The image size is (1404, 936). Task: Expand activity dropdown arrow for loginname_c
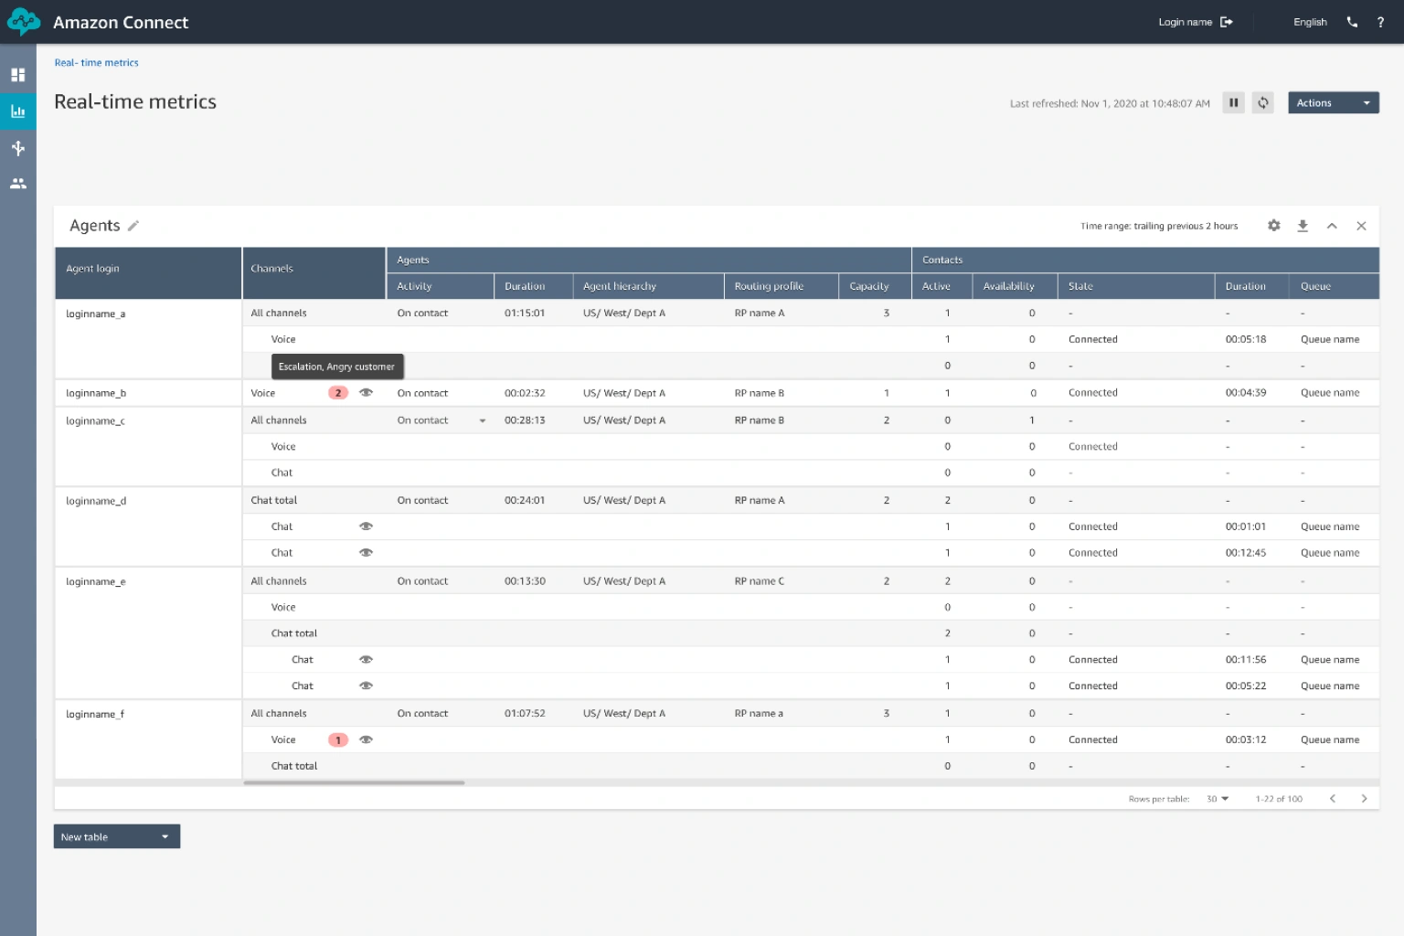483,421
